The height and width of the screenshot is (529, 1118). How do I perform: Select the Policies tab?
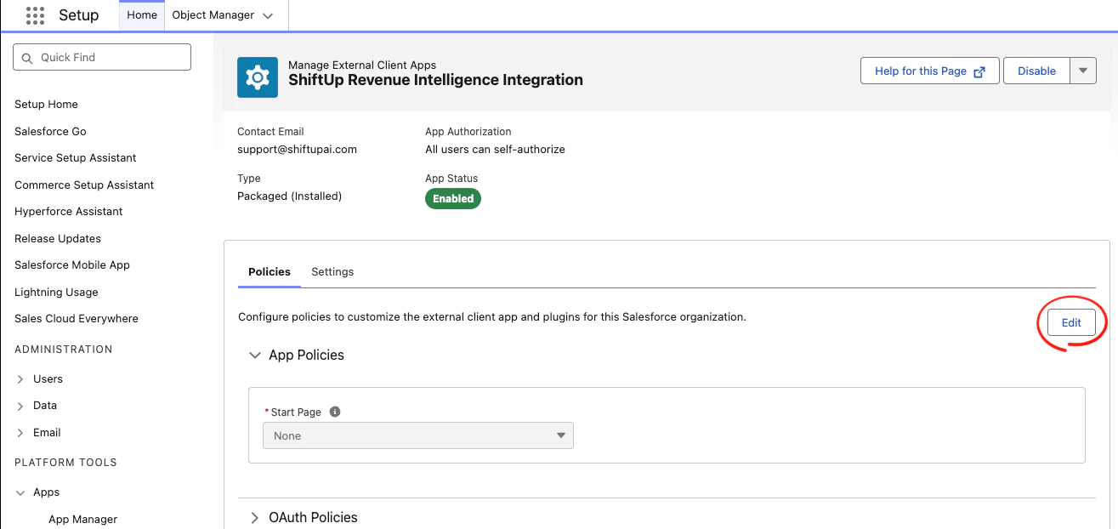pyautogui.click(x=270, y=272)
